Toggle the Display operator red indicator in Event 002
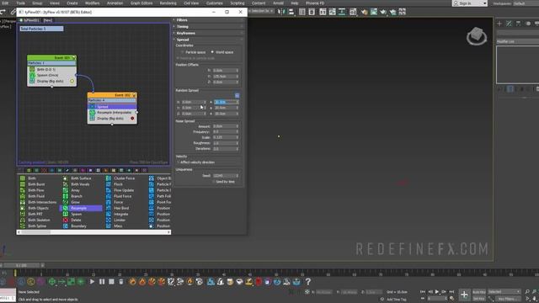539x303 pixels. [132, 118]
